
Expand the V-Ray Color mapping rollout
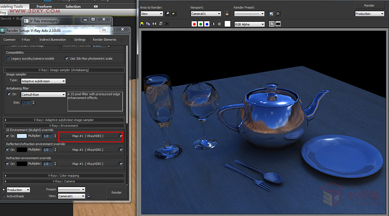(x=64, y=175)
